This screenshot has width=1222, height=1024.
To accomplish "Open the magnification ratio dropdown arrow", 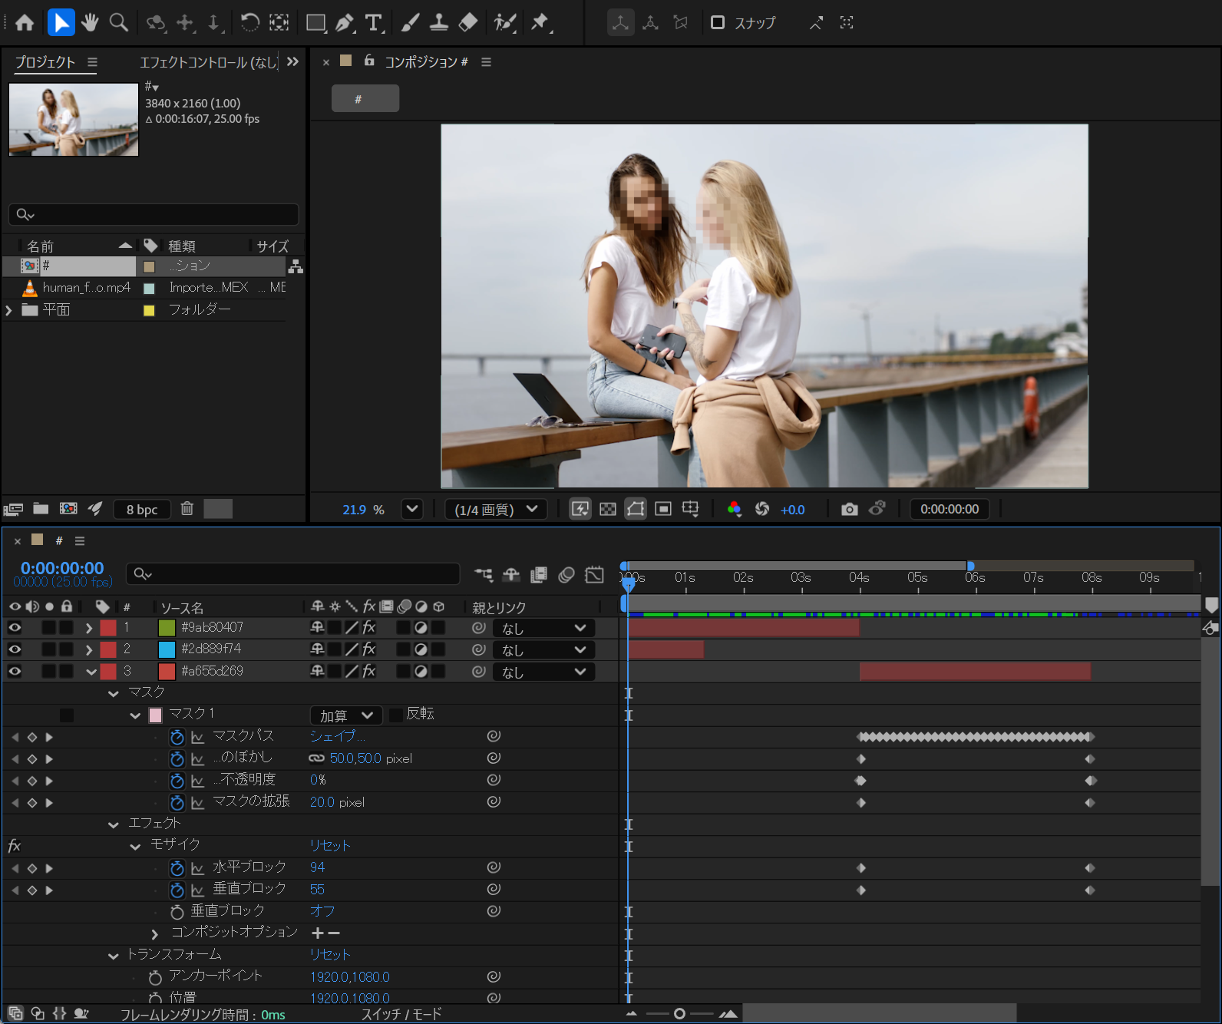I will tap(412, 509).
